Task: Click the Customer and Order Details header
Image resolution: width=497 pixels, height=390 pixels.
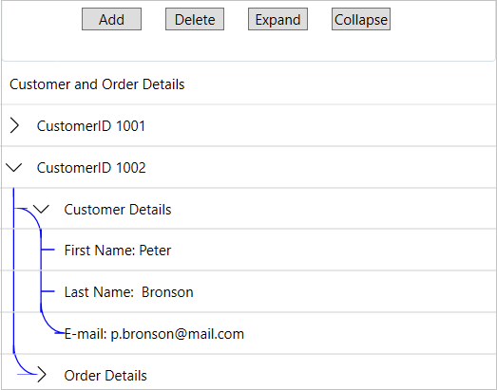Action: 97,84
